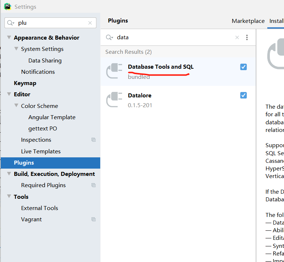Select Angular Template color scheme

(52, 117)
